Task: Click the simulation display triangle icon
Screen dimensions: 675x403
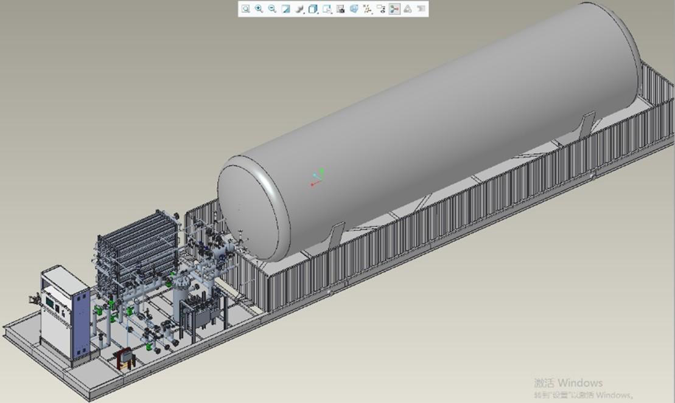Action: click(408, 9)
